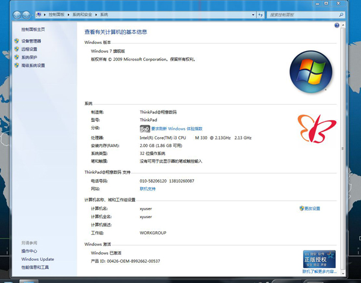The width and height of the screenshot is (361, 283).
Task: Click shield icon next to 设备管理器
Action: click(17, 41)
